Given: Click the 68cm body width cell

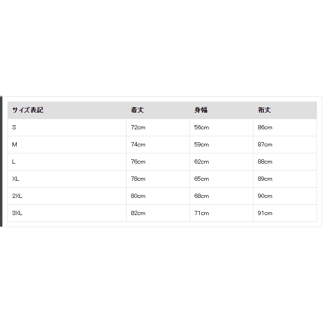Looking at the screenshot, I should point(202,196).
